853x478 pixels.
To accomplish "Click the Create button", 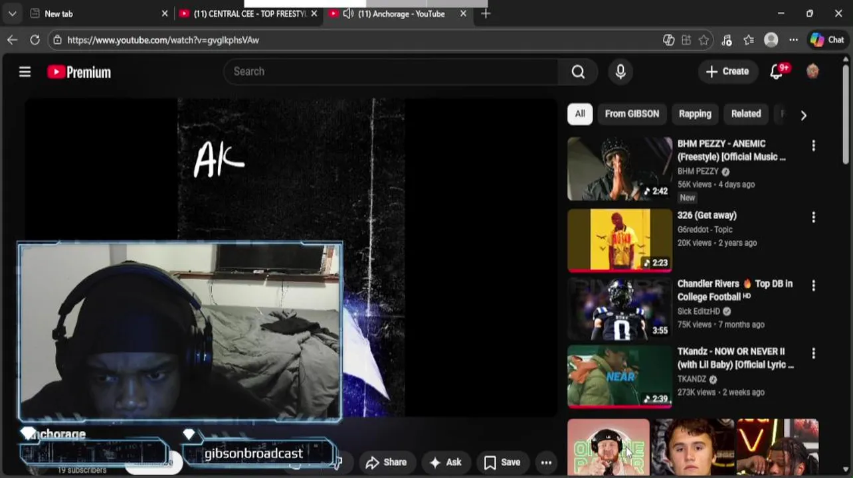I will pos(727,71).
